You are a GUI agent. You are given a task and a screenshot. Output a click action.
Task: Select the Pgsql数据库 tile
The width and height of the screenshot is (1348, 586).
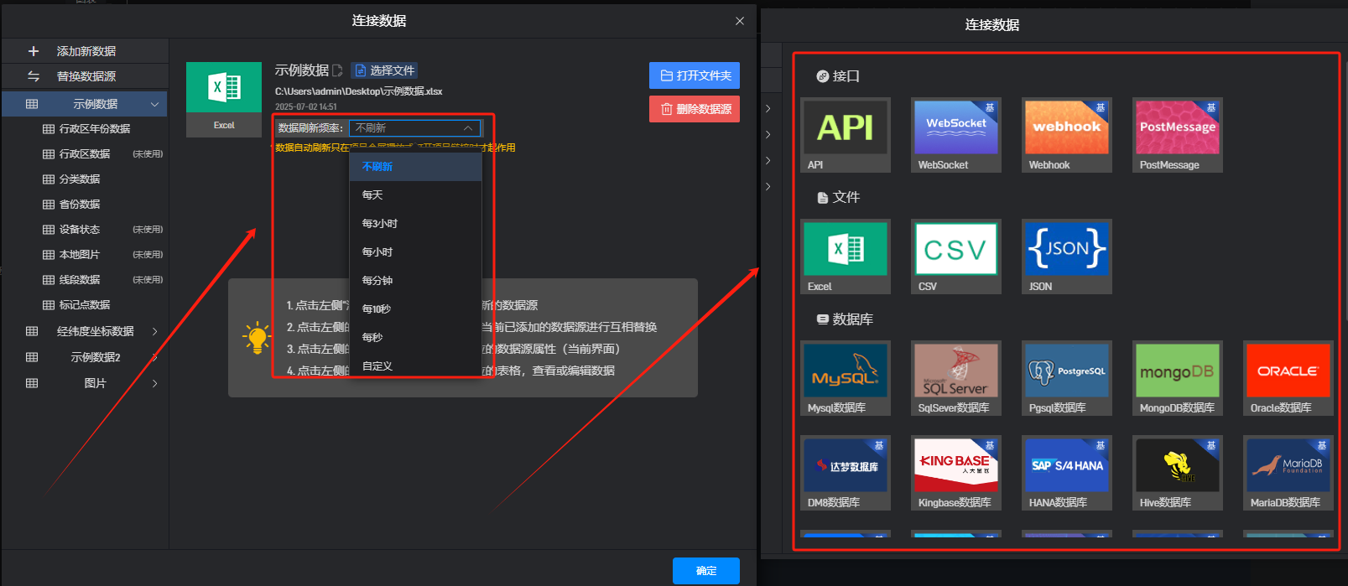pos(1067,378)
